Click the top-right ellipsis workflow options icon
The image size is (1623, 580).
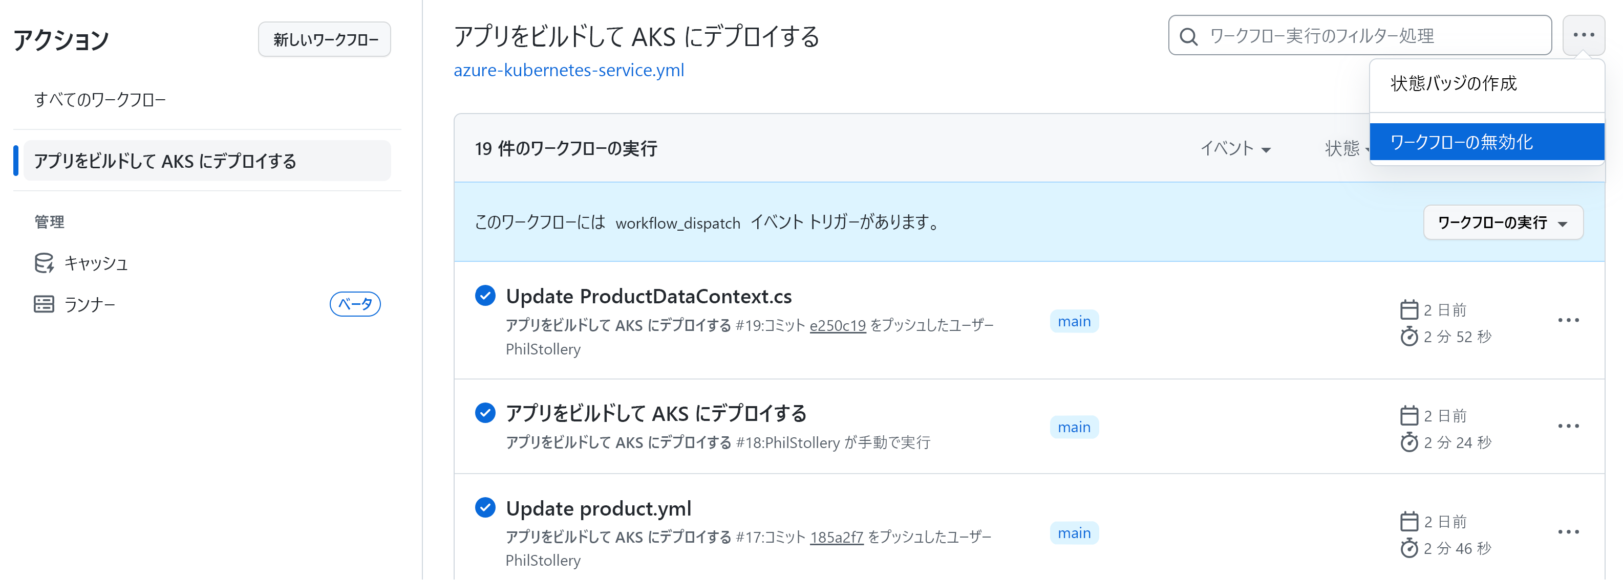1585,35
